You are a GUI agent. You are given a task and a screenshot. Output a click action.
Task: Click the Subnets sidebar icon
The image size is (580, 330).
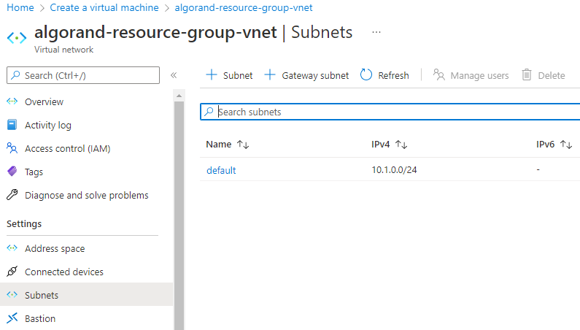[12, 295]
